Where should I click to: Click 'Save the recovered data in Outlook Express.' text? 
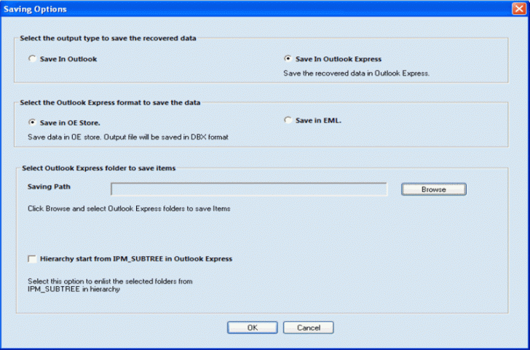click(356, 73)
